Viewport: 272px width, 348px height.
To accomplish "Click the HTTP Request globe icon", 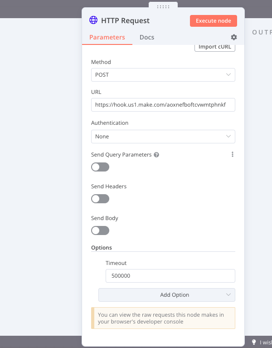I will coord(93,20).
